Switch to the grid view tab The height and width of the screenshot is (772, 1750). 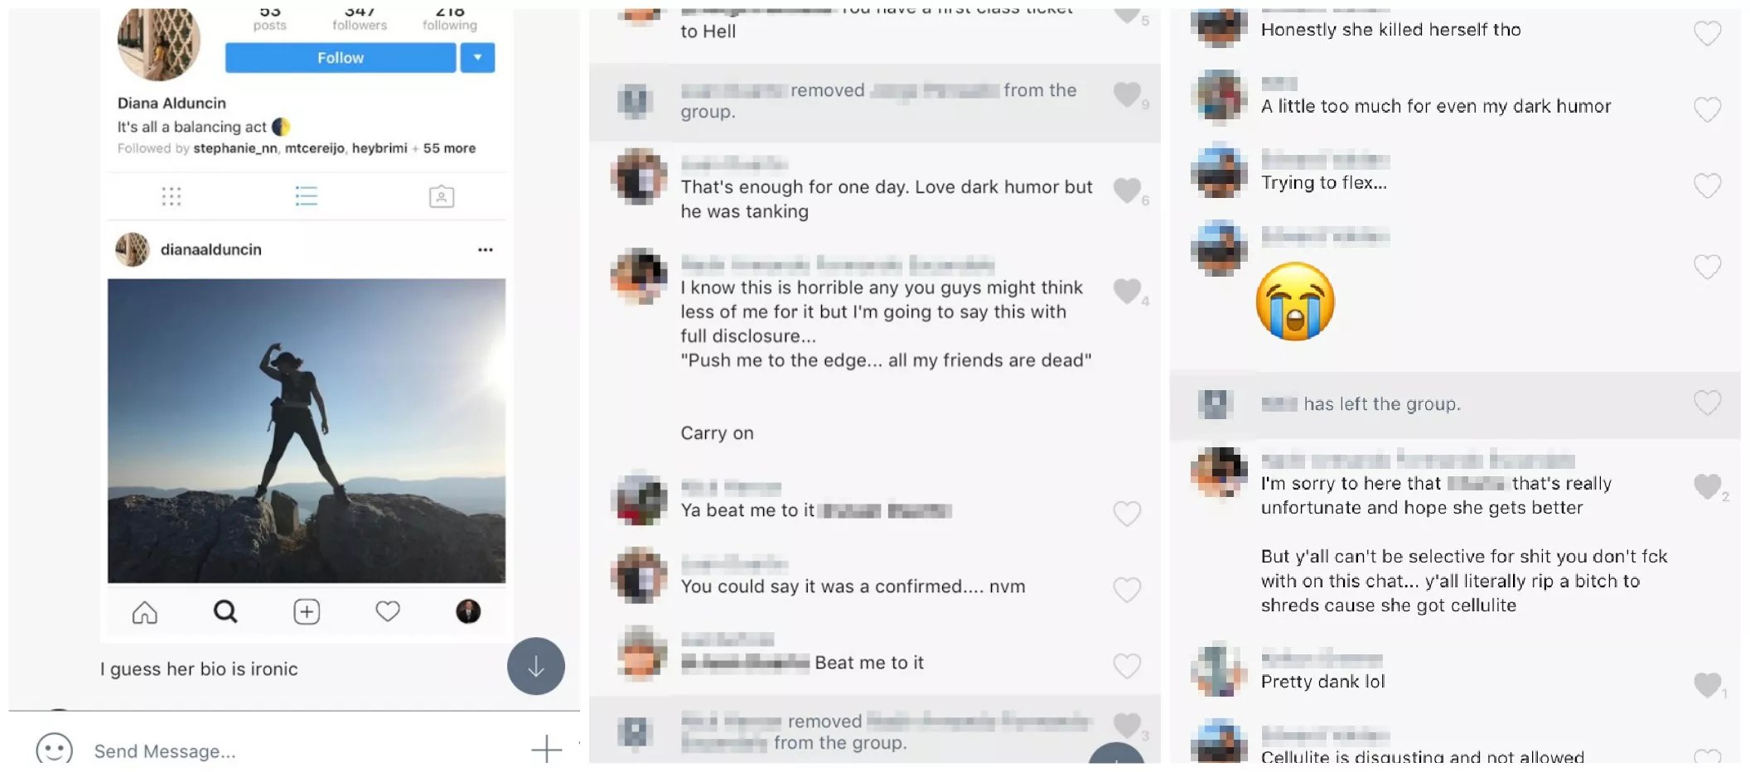(x=172, y=196)
